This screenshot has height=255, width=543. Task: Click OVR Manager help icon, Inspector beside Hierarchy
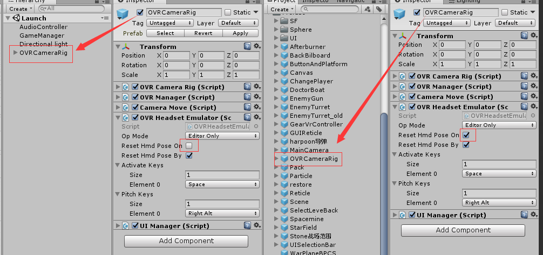(x=248, y=97)
